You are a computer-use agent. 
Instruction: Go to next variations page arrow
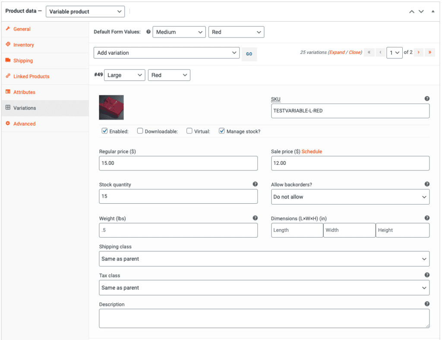click(418, 53)
